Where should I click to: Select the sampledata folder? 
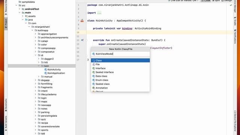(28, 2)
